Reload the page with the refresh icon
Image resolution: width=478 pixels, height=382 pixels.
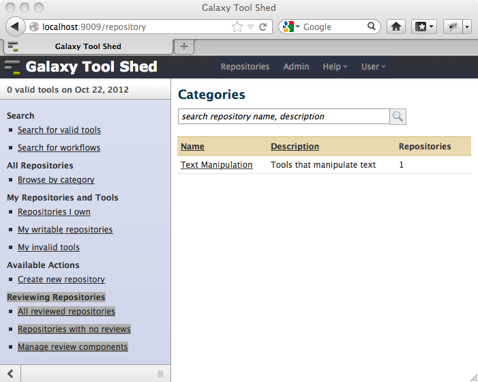tap(263, 27)
